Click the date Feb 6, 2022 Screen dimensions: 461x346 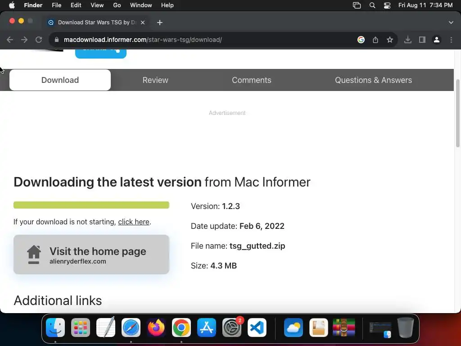[262, 226]
